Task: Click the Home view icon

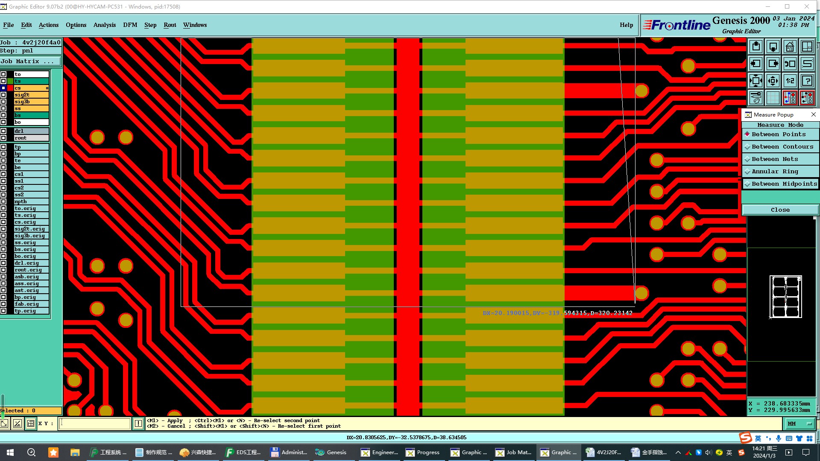Action: [x=790, y=47]
